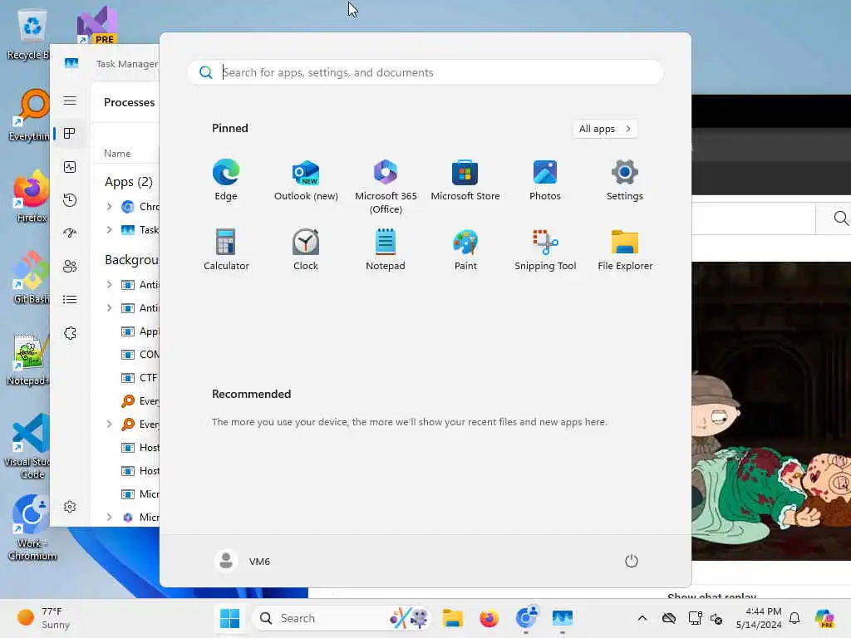Launch Photos from Start menu
Image resolution: width=851 pixels, height=638 pixels.
point(545,180)
